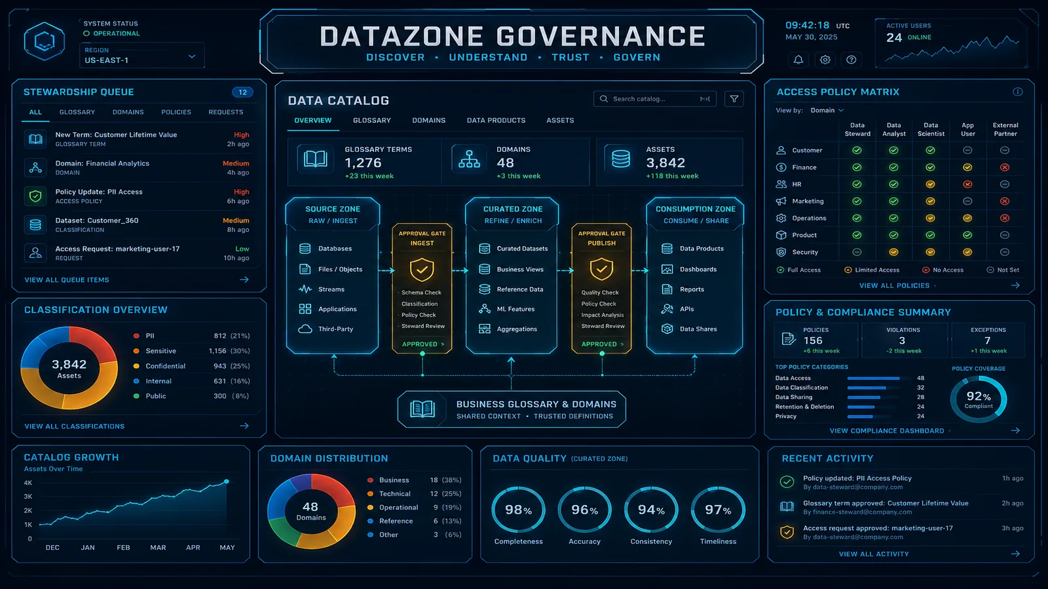Click the APIs icon under Consumption Zone
This screenshot has height=589, width=1048.
point(667,308)
